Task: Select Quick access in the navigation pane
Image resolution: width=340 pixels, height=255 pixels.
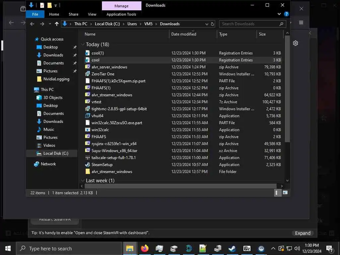Action: pos(52,39)
